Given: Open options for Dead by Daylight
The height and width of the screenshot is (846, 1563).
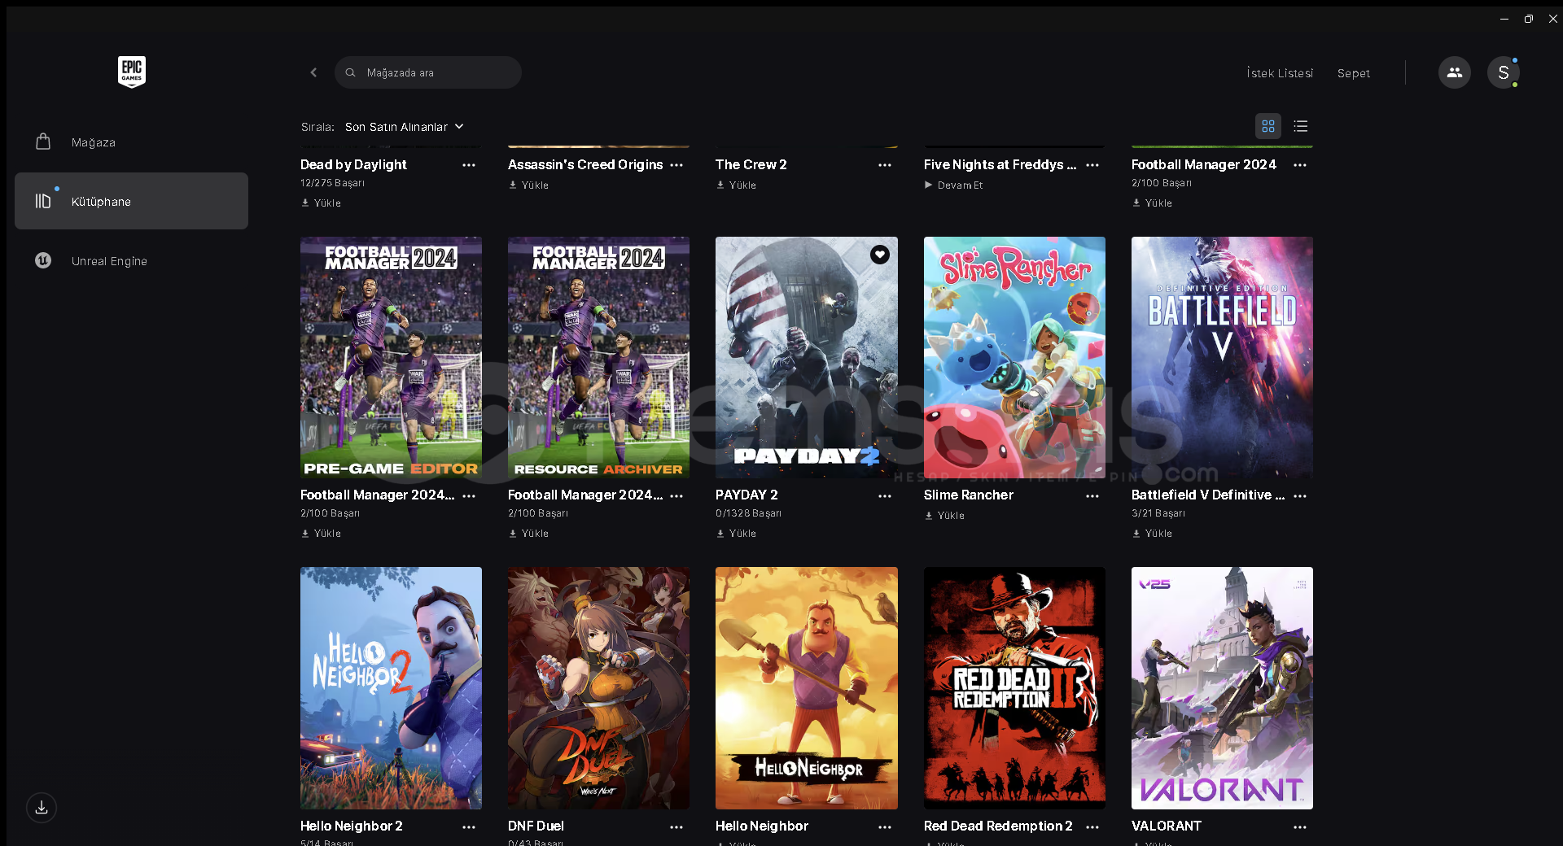Looking at the screenshot, I should pyautogui.click(x=469, y=165).
